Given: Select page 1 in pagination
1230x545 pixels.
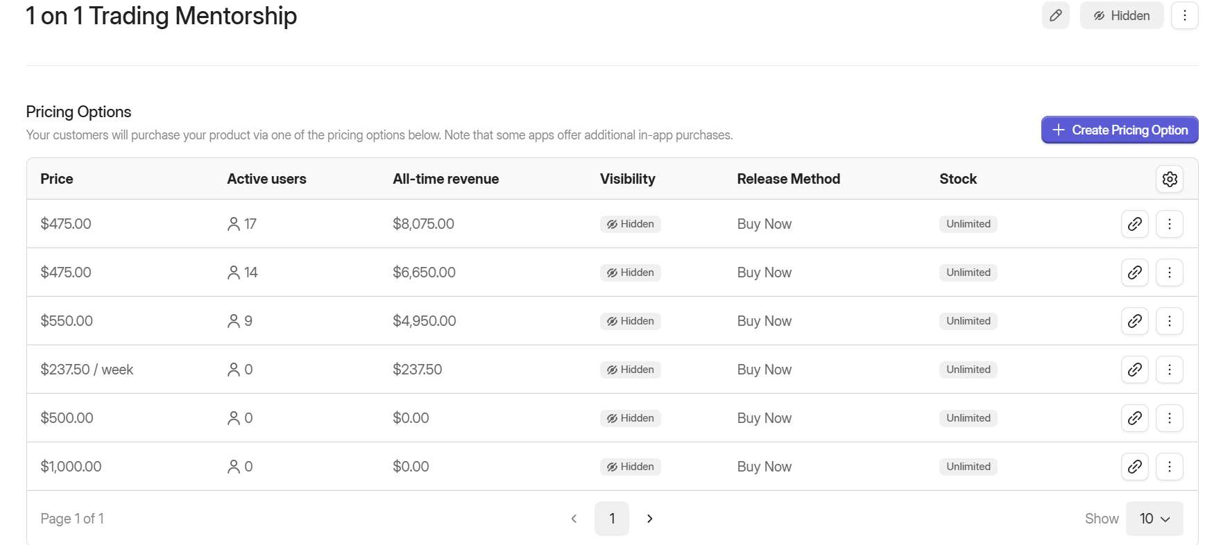Looking at the screenshot, I should (x=612, y=519).
